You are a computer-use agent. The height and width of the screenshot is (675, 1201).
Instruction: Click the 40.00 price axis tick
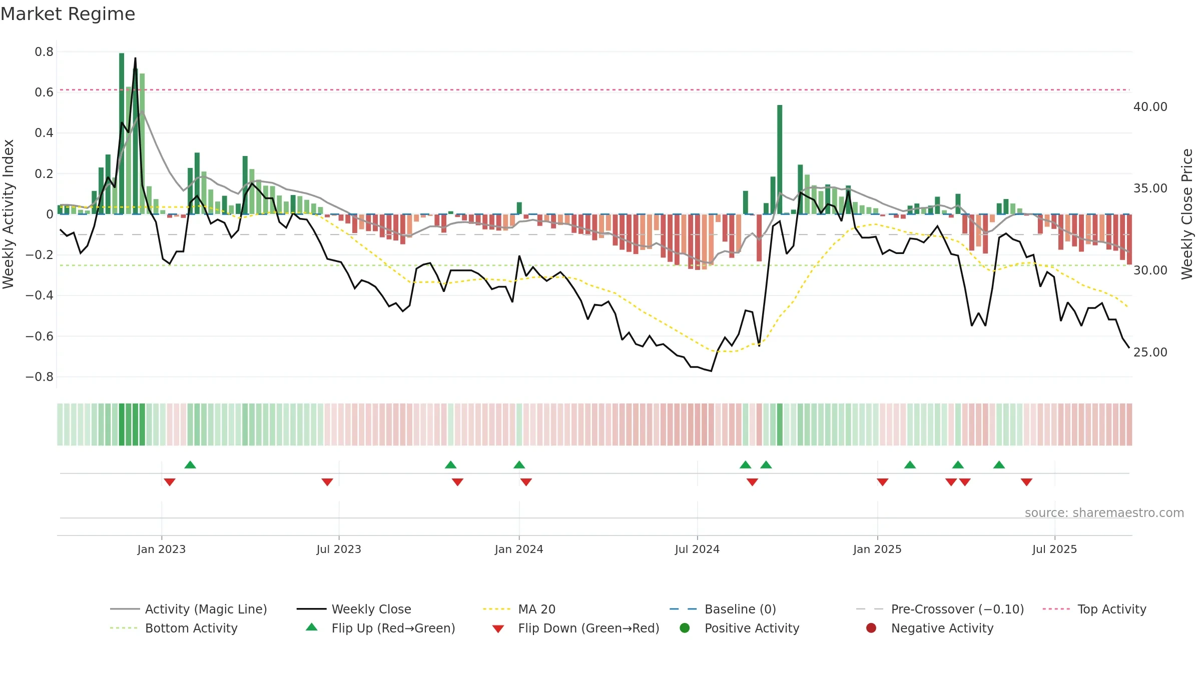(x=1150, y=106)
